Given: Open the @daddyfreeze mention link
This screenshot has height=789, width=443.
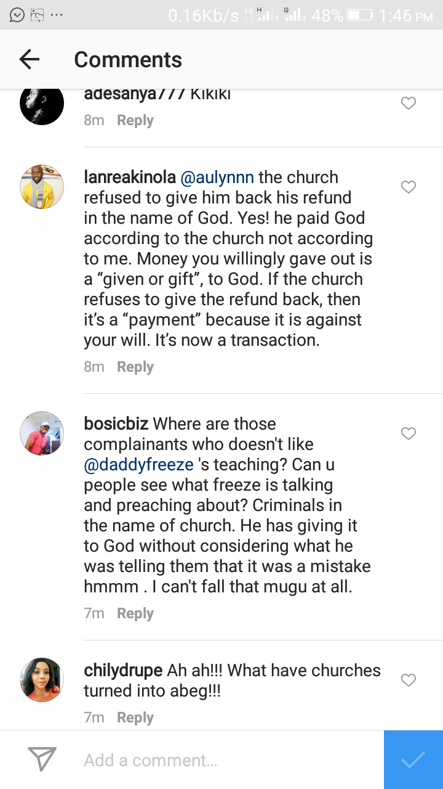Looking at the screenshot, I should 130,464.
